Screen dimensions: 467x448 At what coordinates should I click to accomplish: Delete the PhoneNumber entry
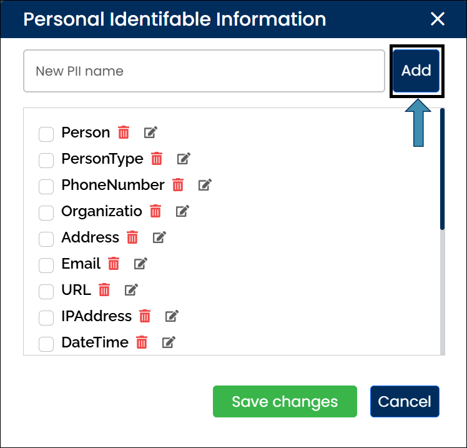pyautogui.click(x=178, y=185)
